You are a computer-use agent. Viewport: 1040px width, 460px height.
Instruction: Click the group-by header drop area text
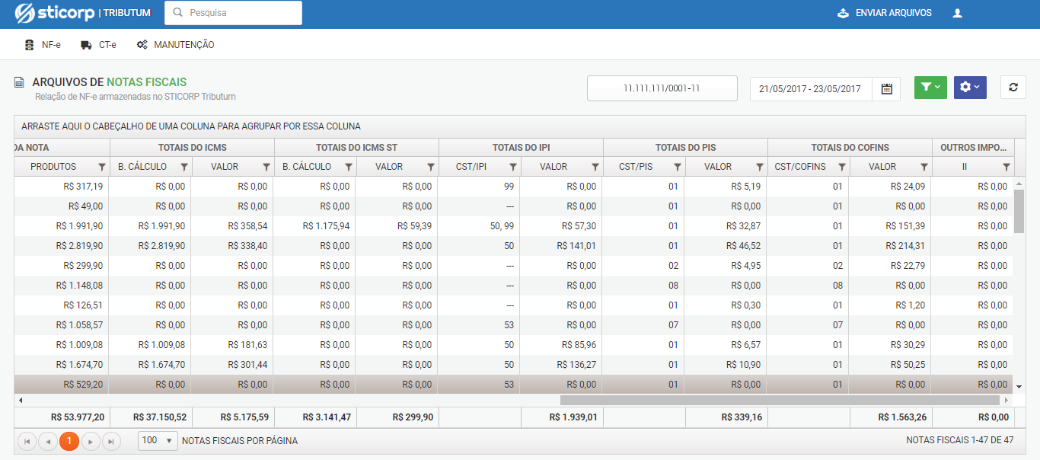click(x=191, y=126)
